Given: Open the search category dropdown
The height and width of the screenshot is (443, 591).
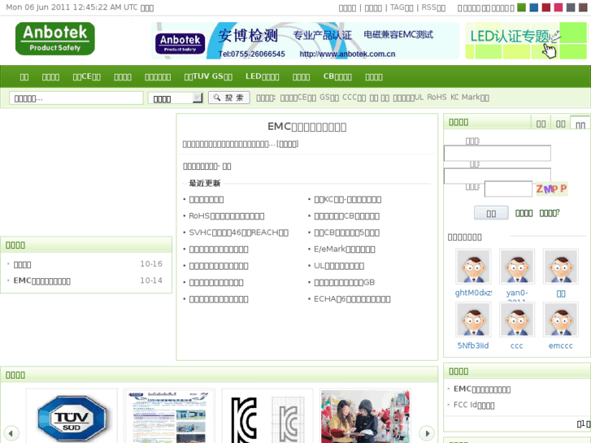Looking at the screenshot, I should [x=176, y=98].
